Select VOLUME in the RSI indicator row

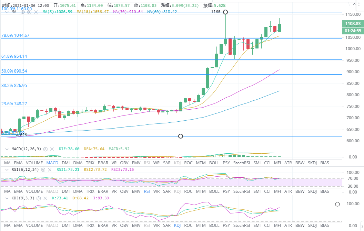pos(34,191)
